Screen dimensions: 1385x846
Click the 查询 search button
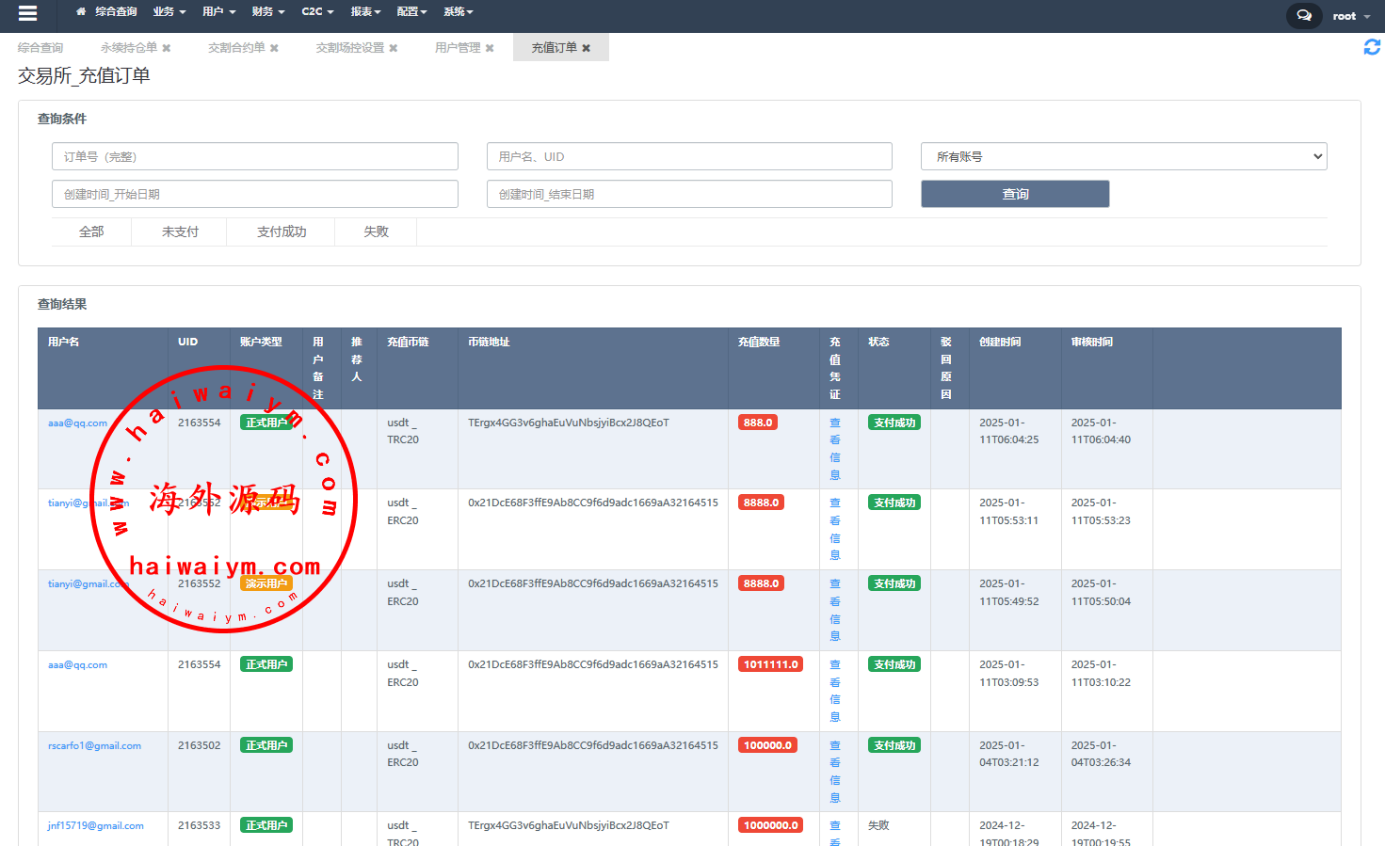coord(1015,194)
